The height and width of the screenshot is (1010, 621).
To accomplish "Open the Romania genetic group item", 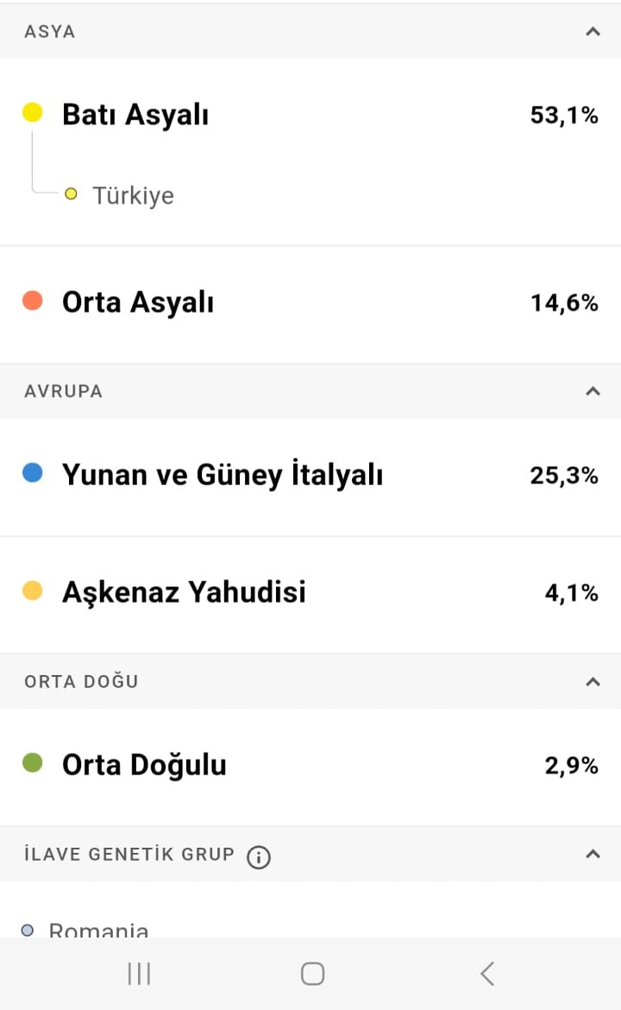I will click(x=85, y=930).
